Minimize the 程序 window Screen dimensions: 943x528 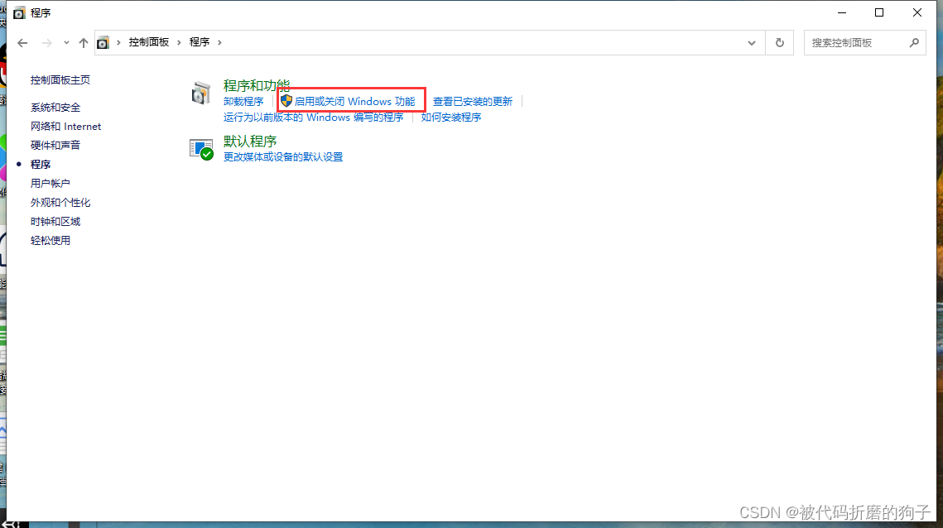tap(842, 12)
